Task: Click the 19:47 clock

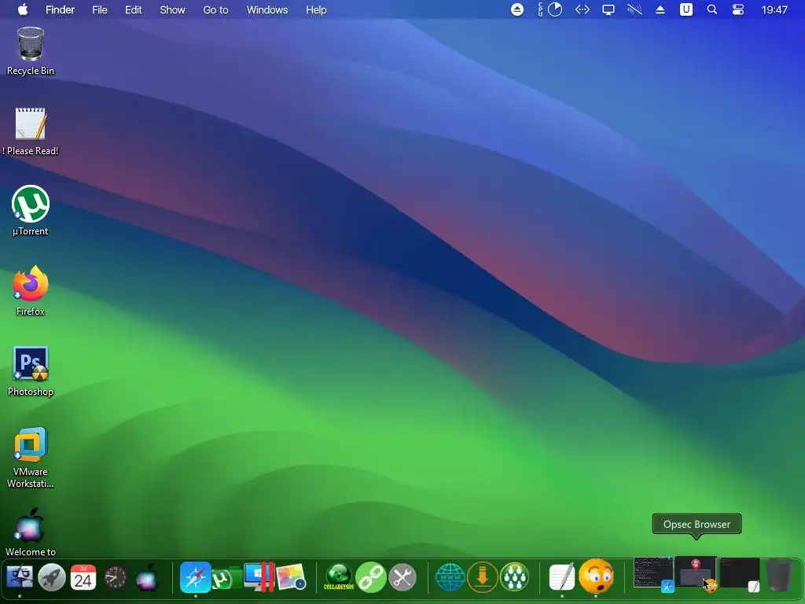Action: click(774, 9)
